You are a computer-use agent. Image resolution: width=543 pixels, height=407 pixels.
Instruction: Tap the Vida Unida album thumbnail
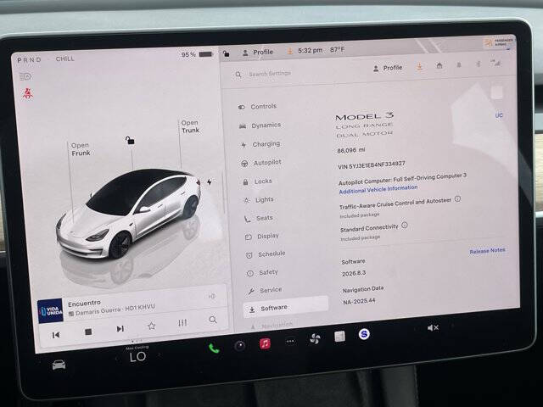click(51, 311)
